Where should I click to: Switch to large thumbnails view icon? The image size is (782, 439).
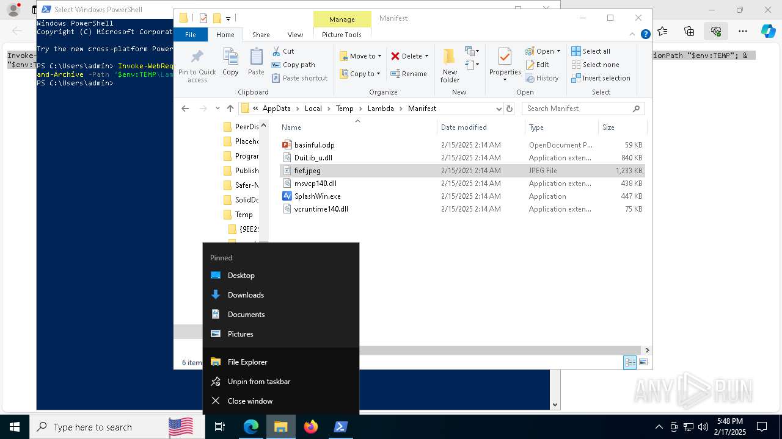click(x=643, y=362)
